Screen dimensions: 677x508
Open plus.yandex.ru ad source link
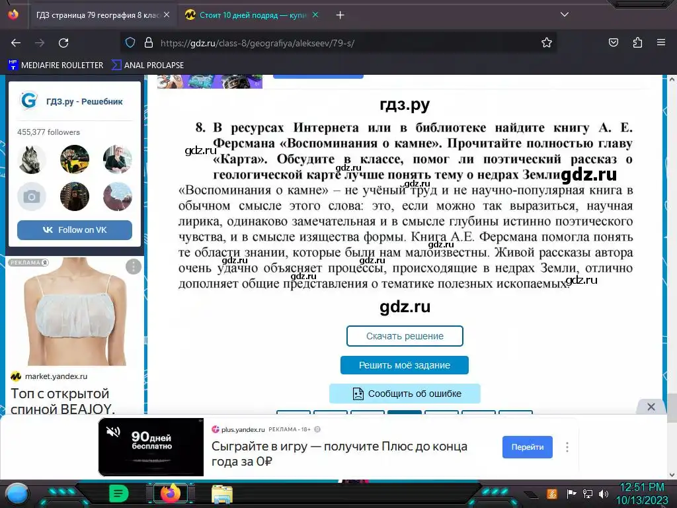point(243,429)
